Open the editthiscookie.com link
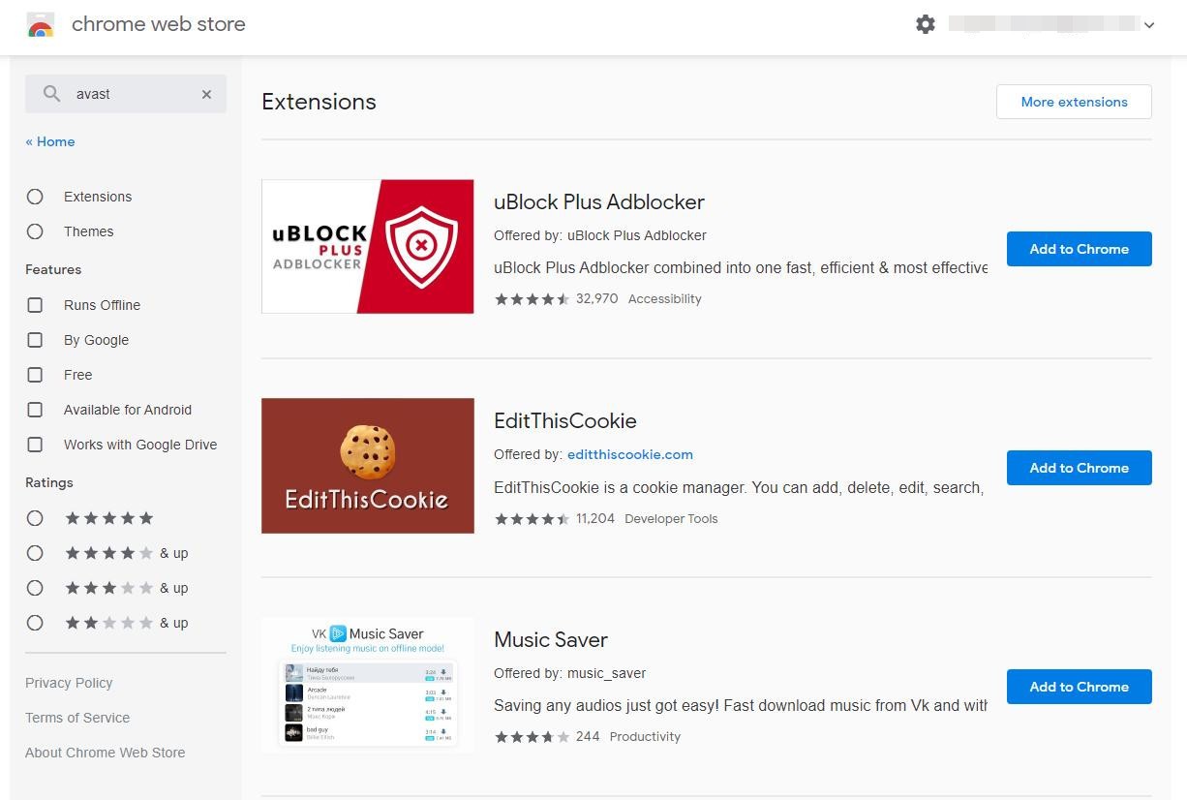The width and height of the screenshot is (1187, 800). (629, 454)
